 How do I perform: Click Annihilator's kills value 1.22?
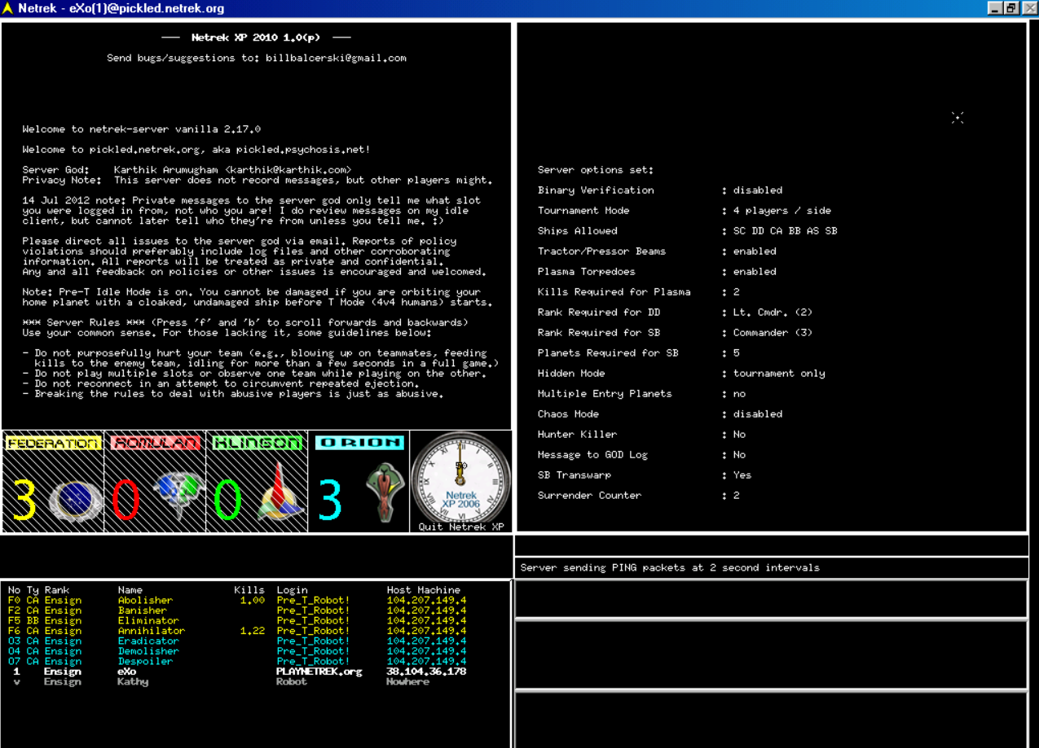point(253,631)
